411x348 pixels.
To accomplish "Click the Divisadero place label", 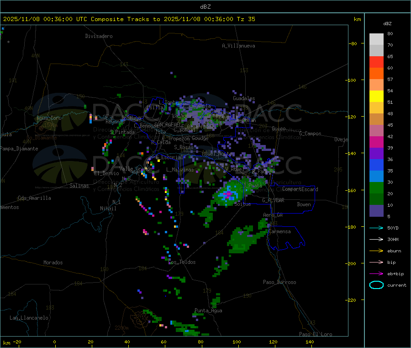I will (x=99, y=36).
